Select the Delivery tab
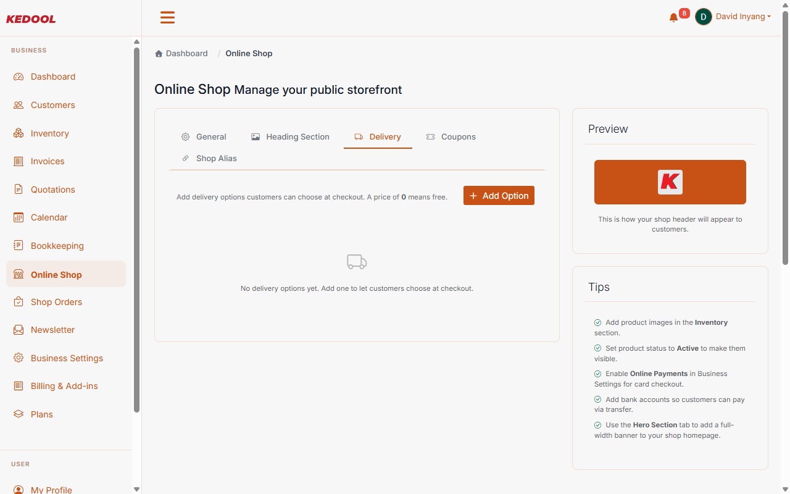This screenshot has height=494, width=790. (378, 137)
